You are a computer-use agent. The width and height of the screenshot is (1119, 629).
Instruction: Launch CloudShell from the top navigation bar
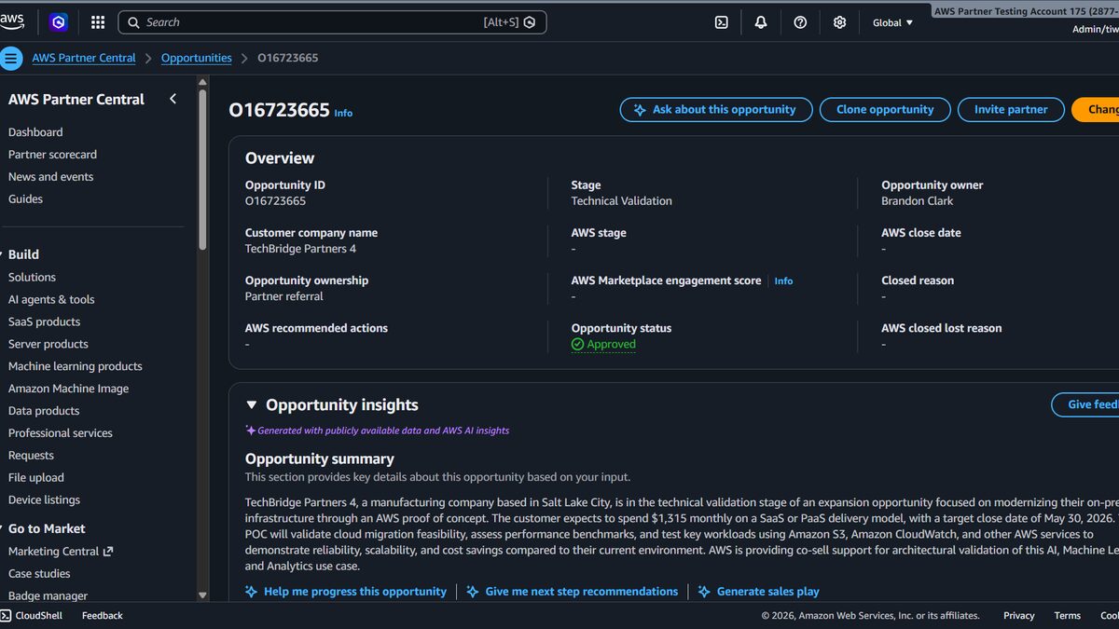click(721, 21)
